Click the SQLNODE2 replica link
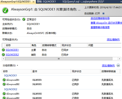122x99 pixels. (12, 55)
